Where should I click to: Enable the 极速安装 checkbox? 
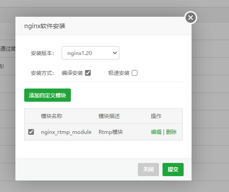click(134, 73)
